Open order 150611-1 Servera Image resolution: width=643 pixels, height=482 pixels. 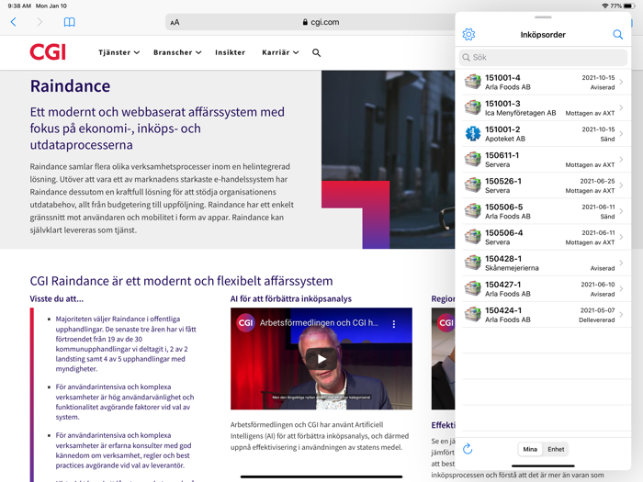point(543,160)
